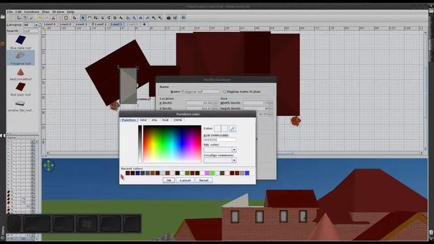Open the Creatign commons dropdown
Screen dimensions: 434x244
234,160
